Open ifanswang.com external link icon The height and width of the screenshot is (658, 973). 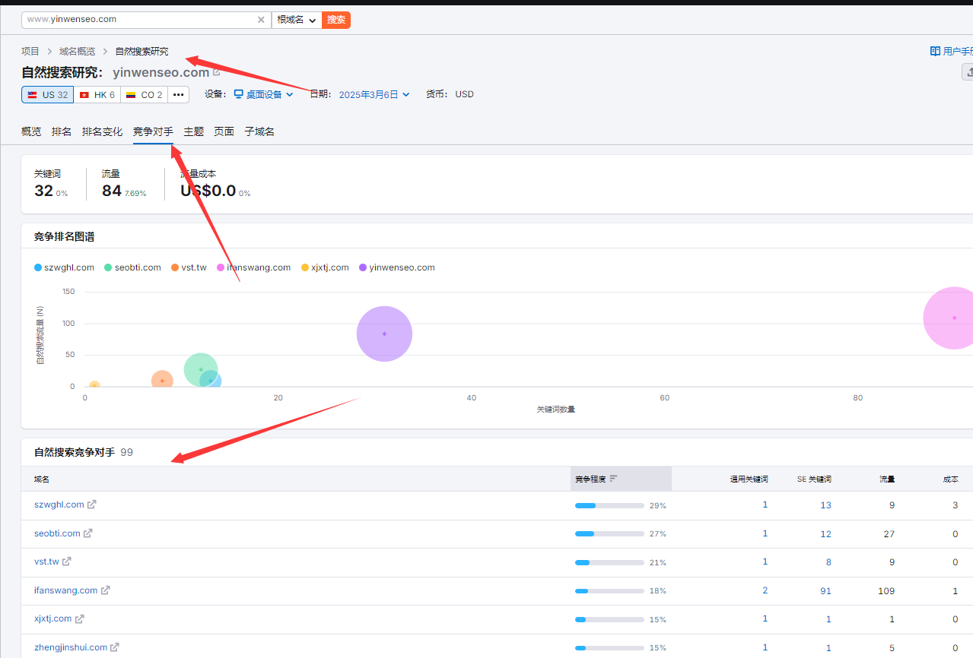point(106,590)
